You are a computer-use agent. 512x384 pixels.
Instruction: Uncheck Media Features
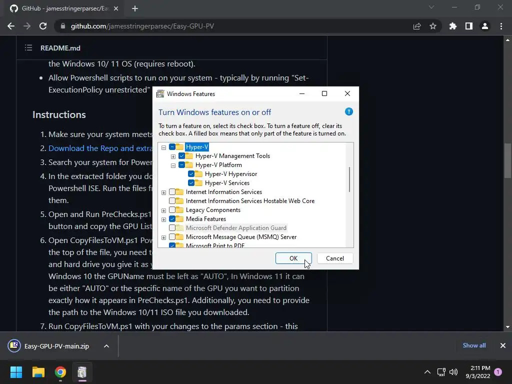click(172, 219)
